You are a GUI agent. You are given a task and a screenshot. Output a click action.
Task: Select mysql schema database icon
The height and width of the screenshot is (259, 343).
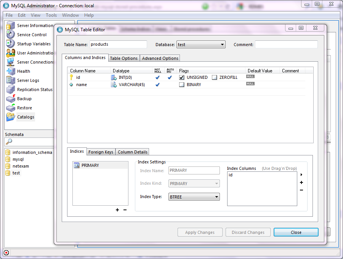coord(8,159)
